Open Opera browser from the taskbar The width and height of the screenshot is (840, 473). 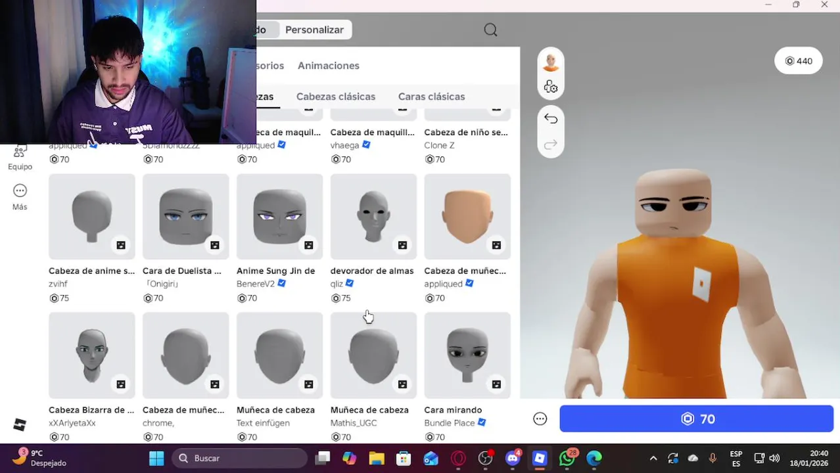(458, 458)
